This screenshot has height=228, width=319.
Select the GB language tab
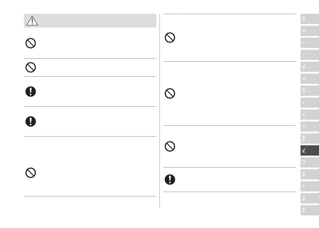pos(310,19)
